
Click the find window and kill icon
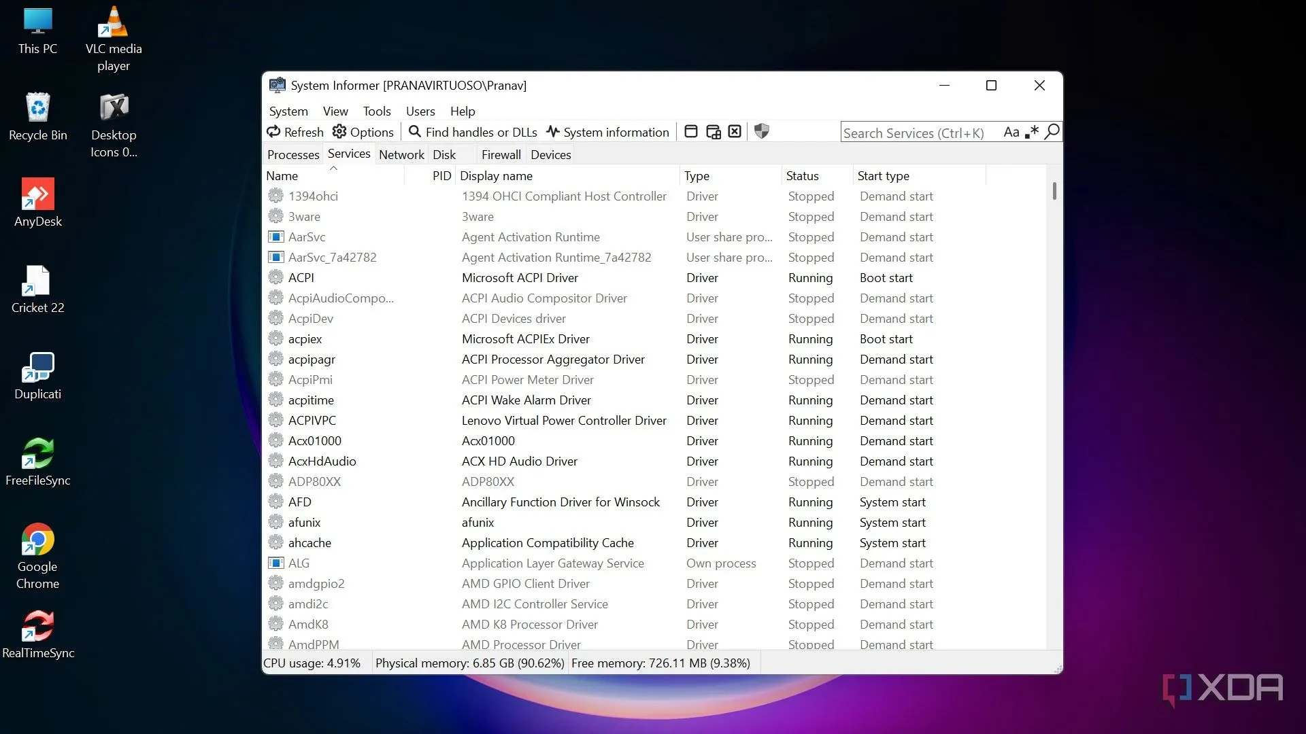735,132
